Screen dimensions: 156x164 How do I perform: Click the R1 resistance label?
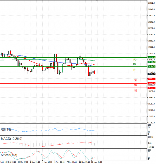(135, 70)
